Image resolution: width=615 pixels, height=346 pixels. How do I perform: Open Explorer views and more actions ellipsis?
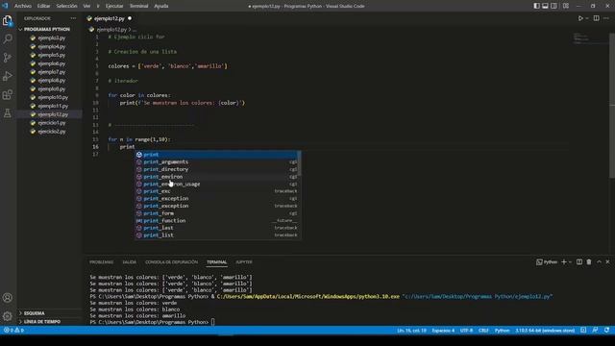click(x=73, y=18)
